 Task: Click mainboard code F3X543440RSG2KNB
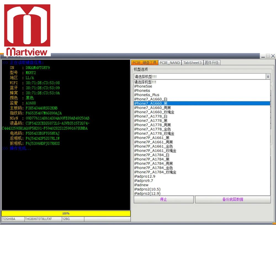tap(42, 108)
